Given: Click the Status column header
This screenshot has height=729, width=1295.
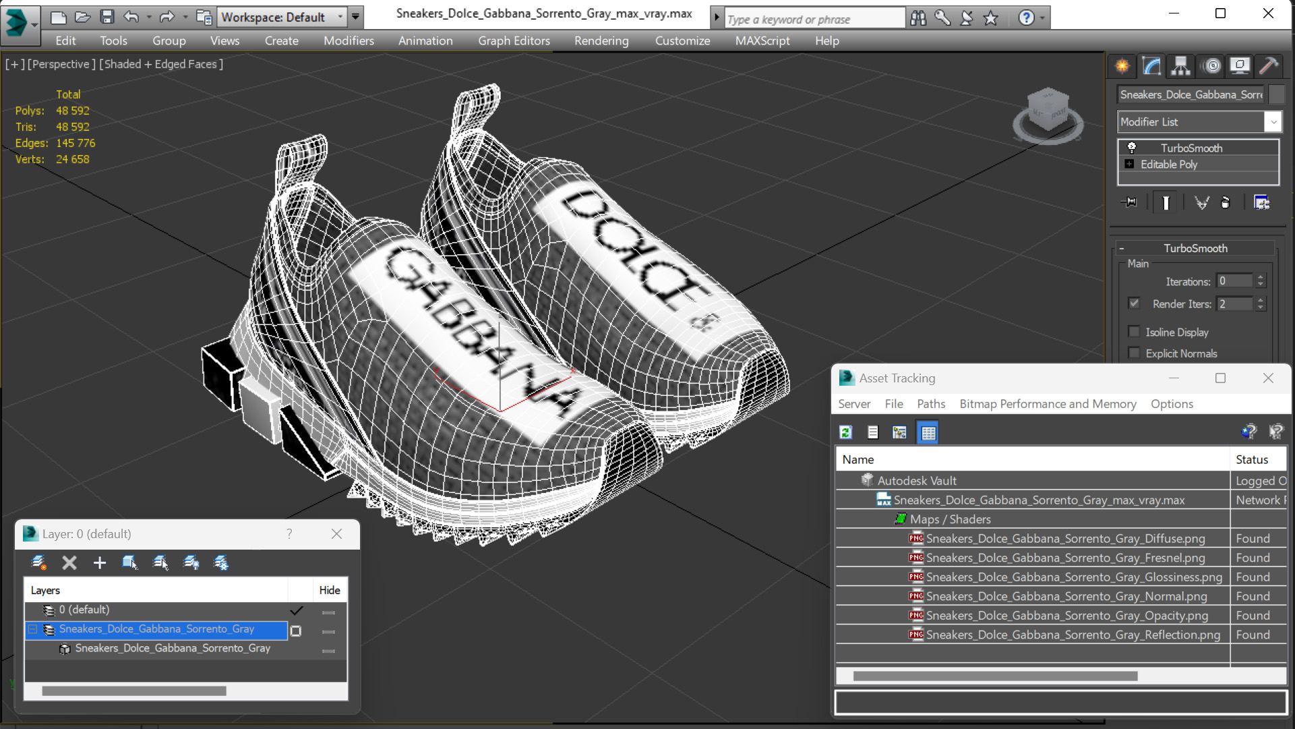Looking at the screenshot, I should 1258,459.
